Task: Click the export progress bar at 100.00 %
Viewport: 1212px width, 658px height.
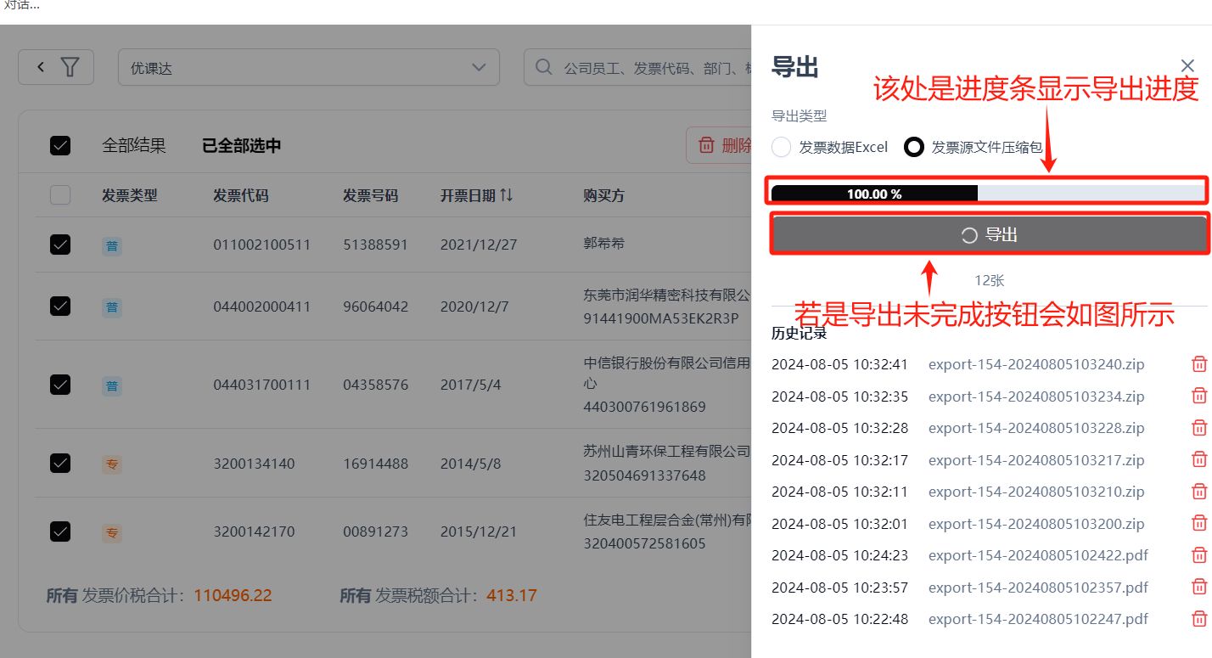Action: click(989, 194)
